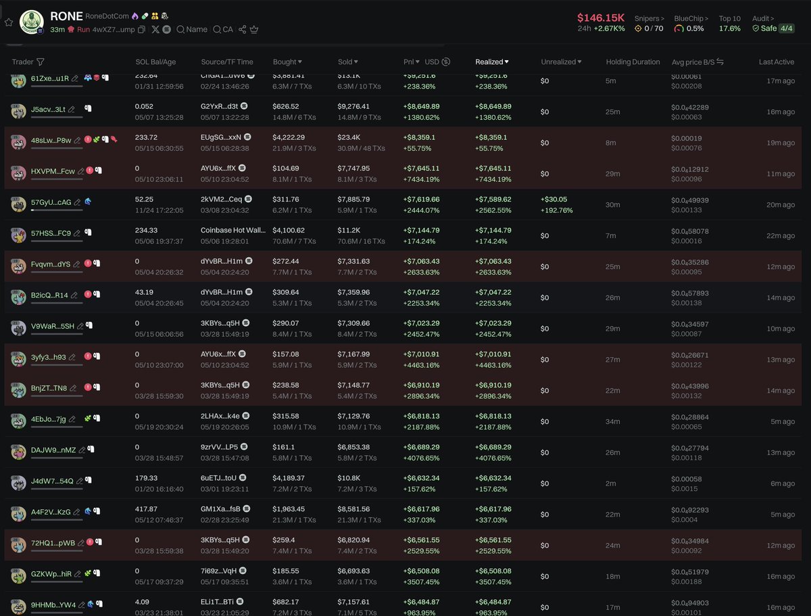Click paper-hands icon on BnjZT...TN8 row
811x616 pixels.
click(x=97, y=387)
